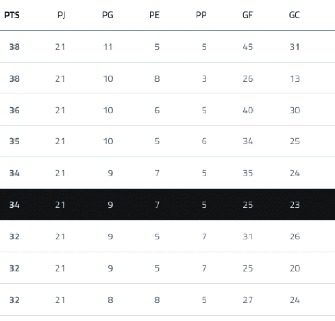Select the GC column header
The image size is (335, 321).
[x=294, y=15]
